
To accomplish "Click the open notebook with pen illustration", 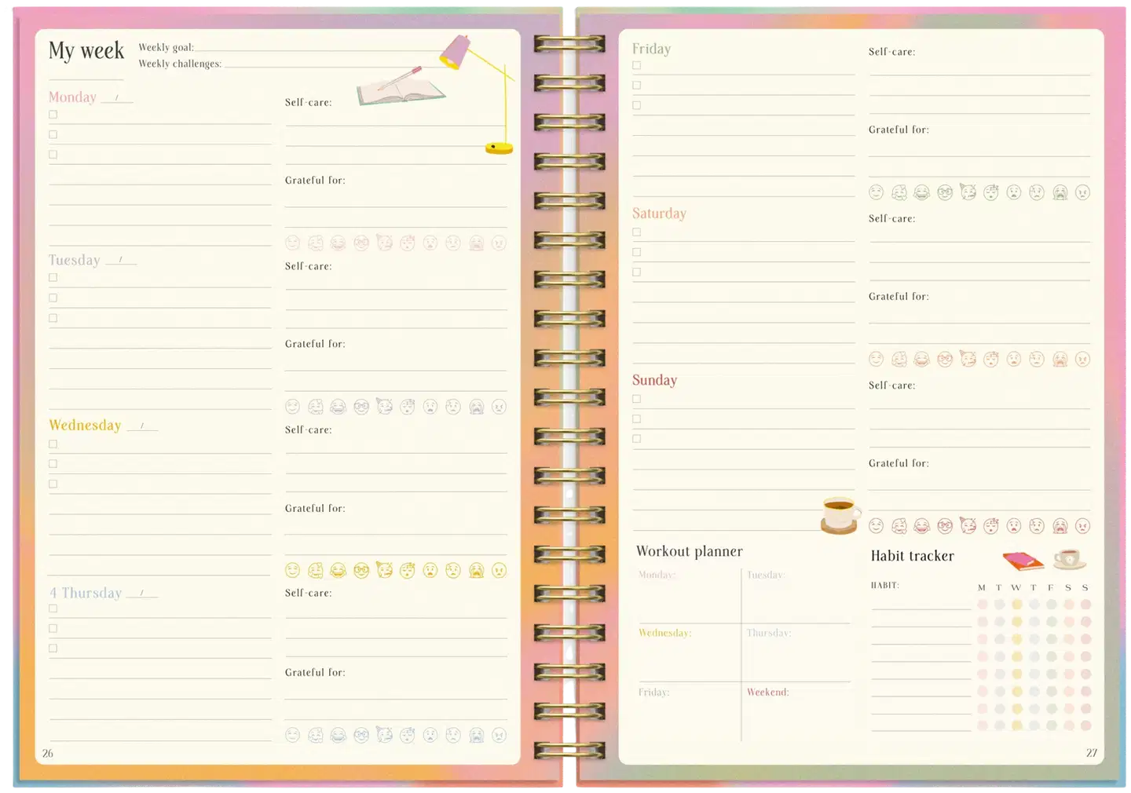I will 401,88.
